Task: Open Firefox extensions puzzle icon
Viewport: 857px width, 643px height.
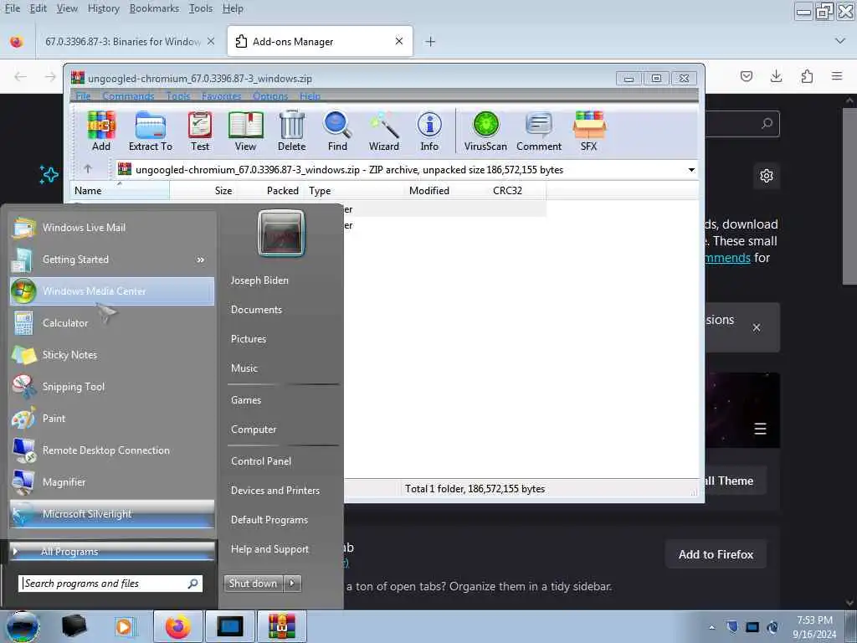Action: 807,76
